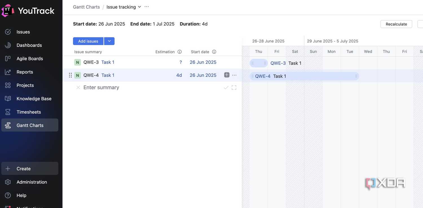
Task: Click the 26-28 June 2025 header
Action: coord(268,41)
